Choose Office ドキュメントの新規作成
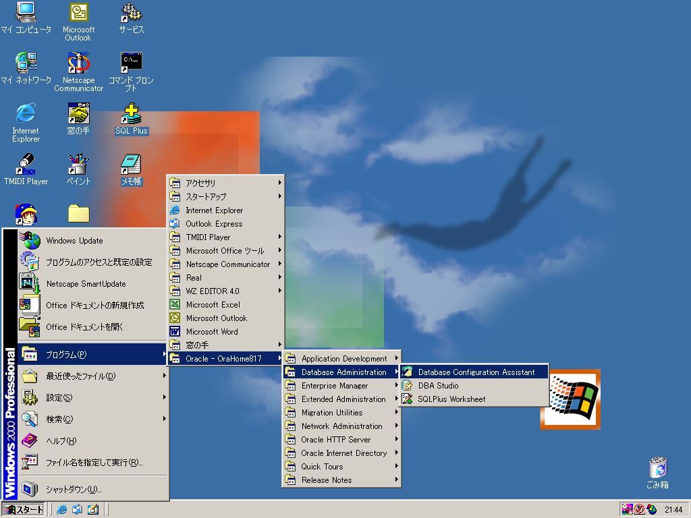 92,306
